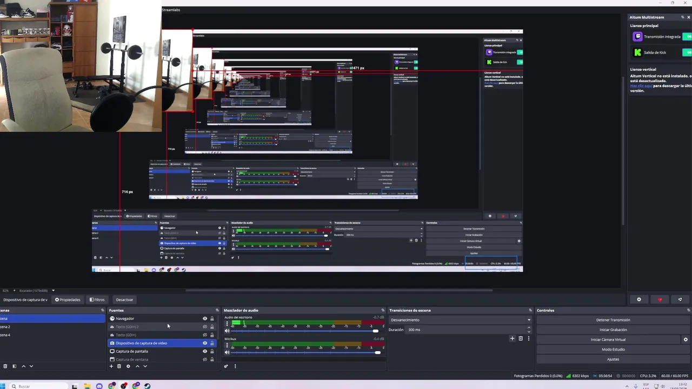The width and height of the screenshot is (692, 389).
Task: Select Captura de ventana source row
Action: [162, 359]
